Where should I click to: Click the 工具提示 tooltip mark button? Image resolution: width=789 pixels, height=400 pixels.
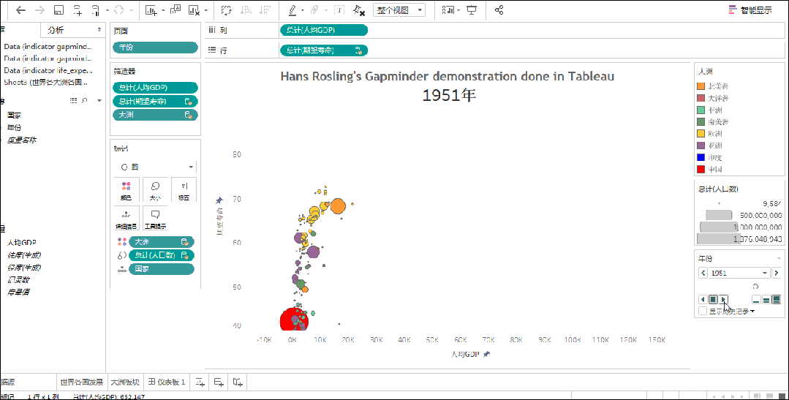coord(155,219)
